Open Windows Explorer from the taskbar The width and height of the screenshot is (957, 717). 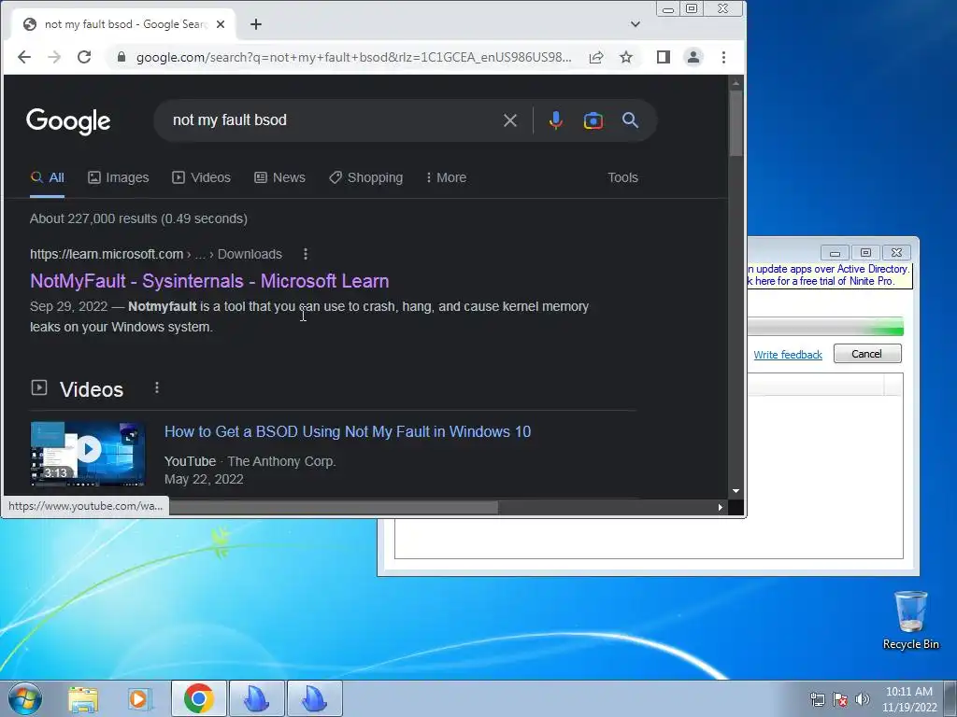[83, 698]
